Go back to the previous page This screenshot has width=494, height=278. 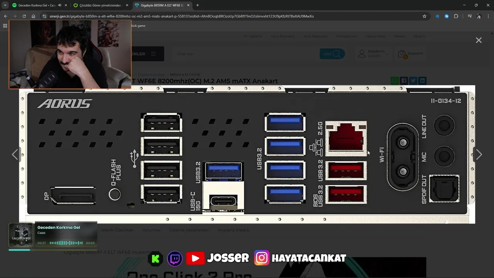coord(5,16)
